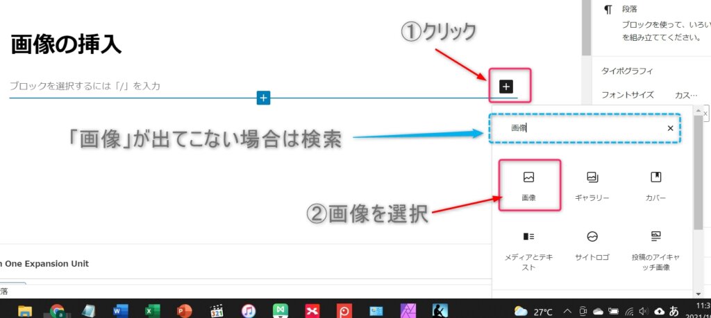
Task: Click the paragraph placeholder ブロックを選択するには
Action: [x=85, y=86]
